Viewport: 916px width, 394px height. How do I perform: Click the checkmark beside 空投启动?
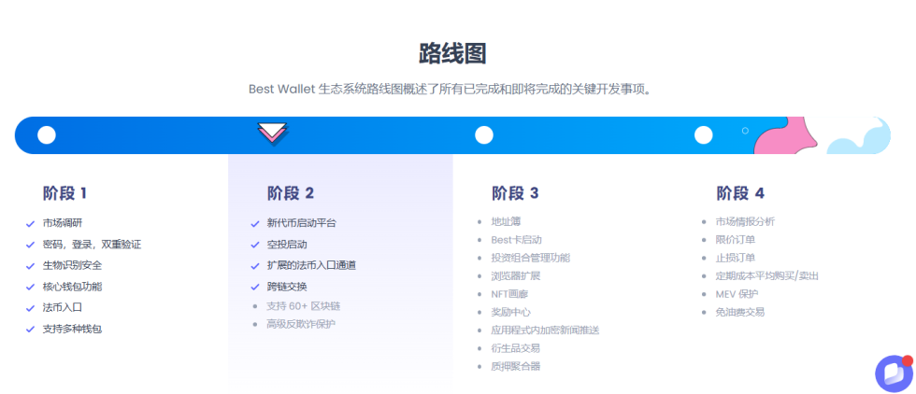tap(255, 245)
